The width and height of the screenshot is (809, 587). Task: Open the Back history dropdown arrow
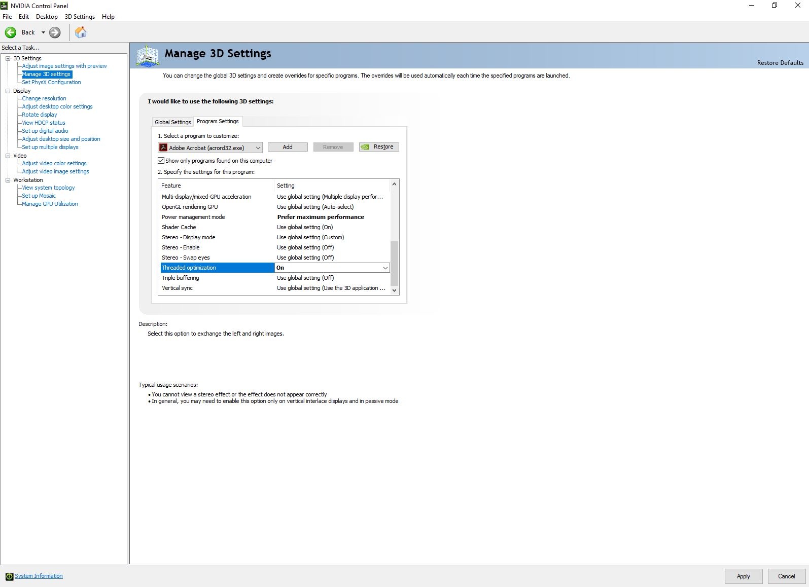tap(43, 32)
